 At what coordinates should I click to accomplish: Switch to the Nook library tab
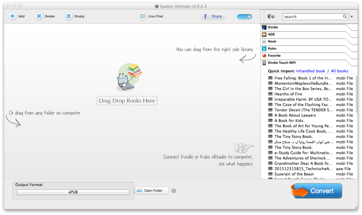(x=309, y=42)
